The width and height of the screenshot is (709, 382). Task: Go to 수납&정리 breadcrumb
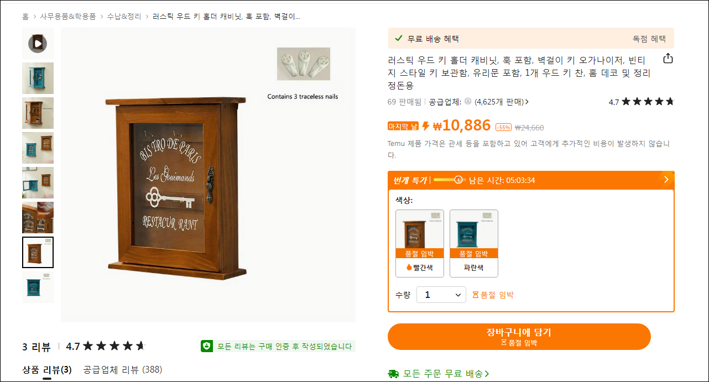[x=124, y=17]
